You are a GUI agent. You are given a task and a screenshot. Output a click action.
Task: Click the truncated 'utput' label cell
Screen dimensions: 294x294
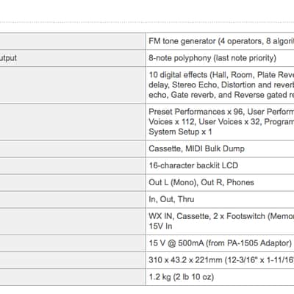[73, 58]
